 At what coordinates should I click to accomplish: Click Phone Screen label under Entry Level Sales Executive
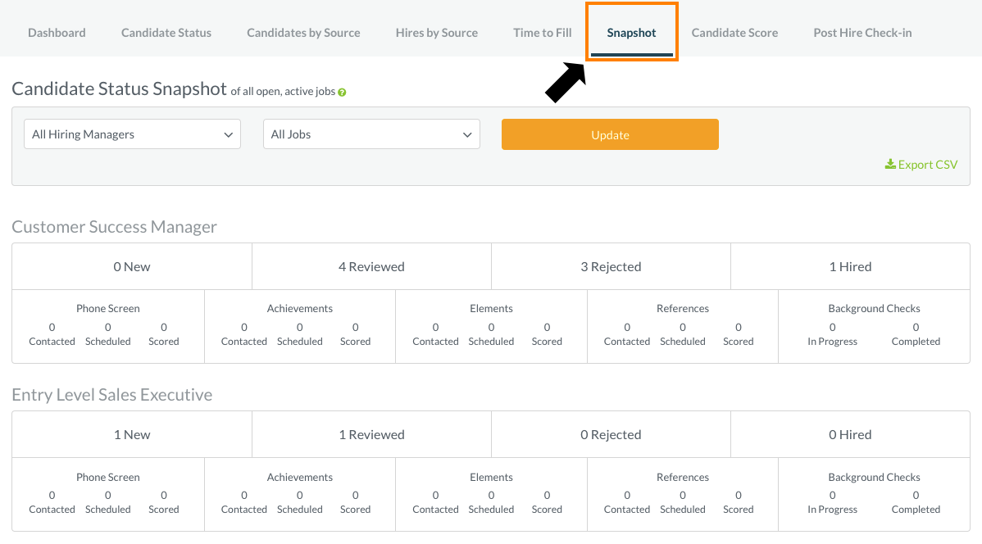tap(107, 477)
